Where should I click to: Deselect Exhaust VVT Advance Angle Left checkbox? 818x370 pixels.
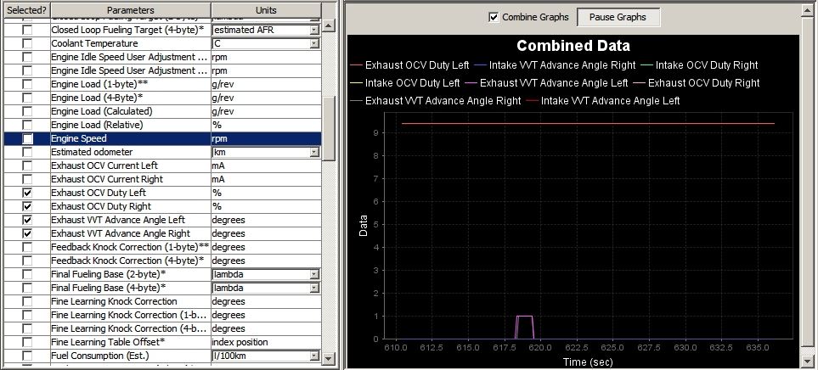coord(27,220)
